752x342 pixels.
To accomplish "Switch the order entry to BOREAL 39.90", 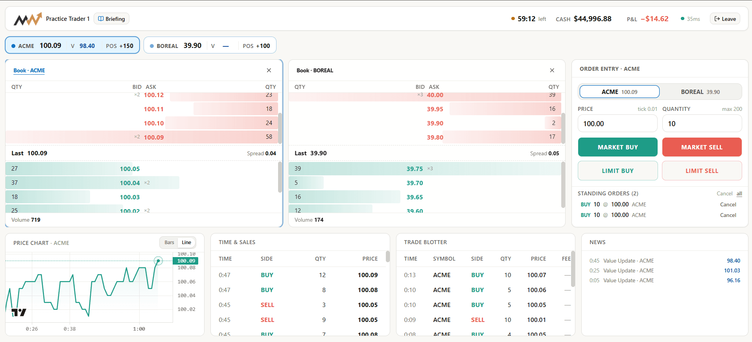I will tap(700, 92).
